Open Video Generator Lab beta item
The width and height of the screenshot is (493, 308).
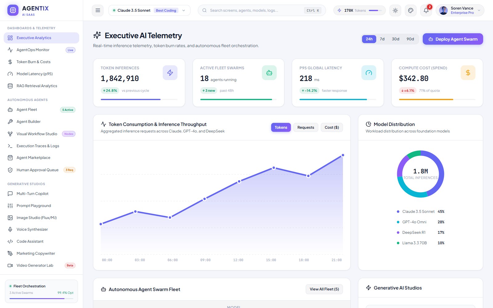[41, 265]
